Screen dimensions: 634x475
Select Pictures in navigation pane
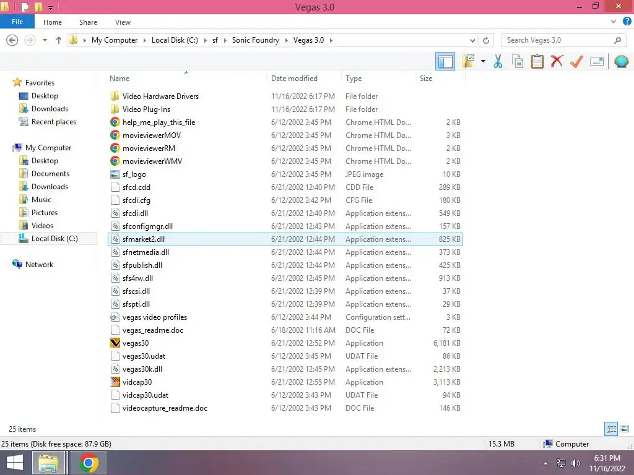click(x=45, y=213)
